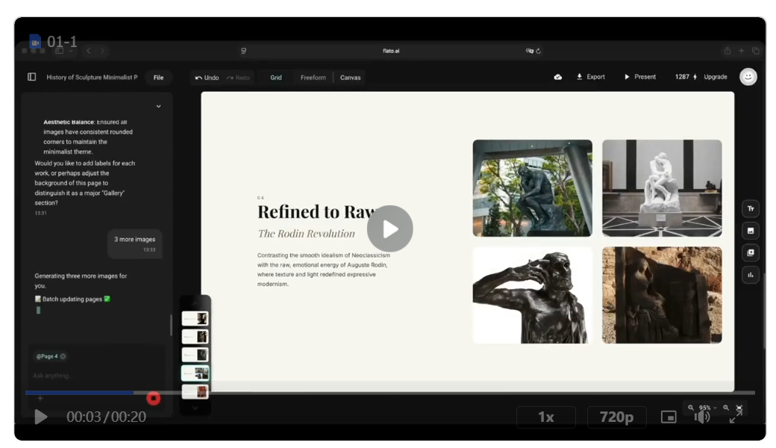Viewport: 776px width, 448px height.
Task: Toggle the sidebar panel icon beside the title
Action: click(31, 77)
